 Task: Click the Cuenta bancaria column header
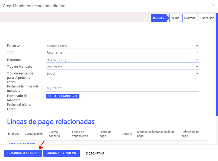click(x=54, y=134)
